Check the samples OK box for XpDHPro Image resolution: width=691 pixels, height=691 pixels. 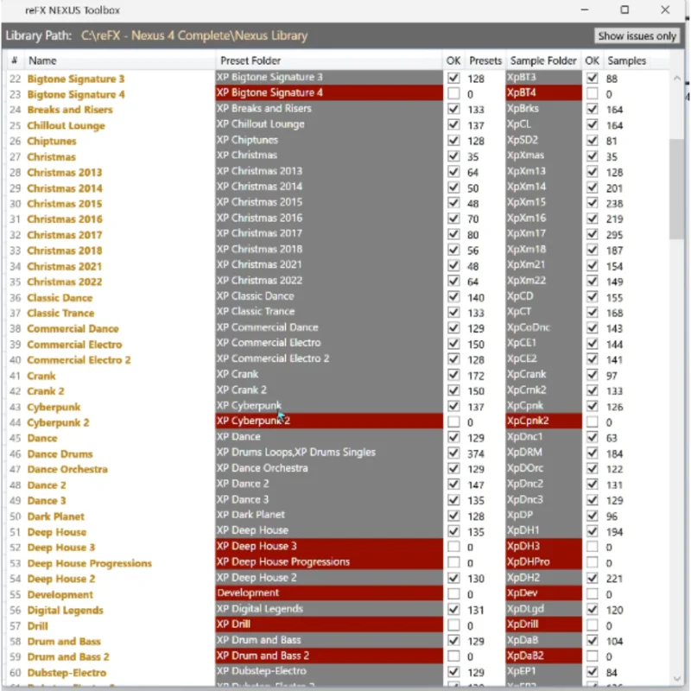tap(593, 561)
